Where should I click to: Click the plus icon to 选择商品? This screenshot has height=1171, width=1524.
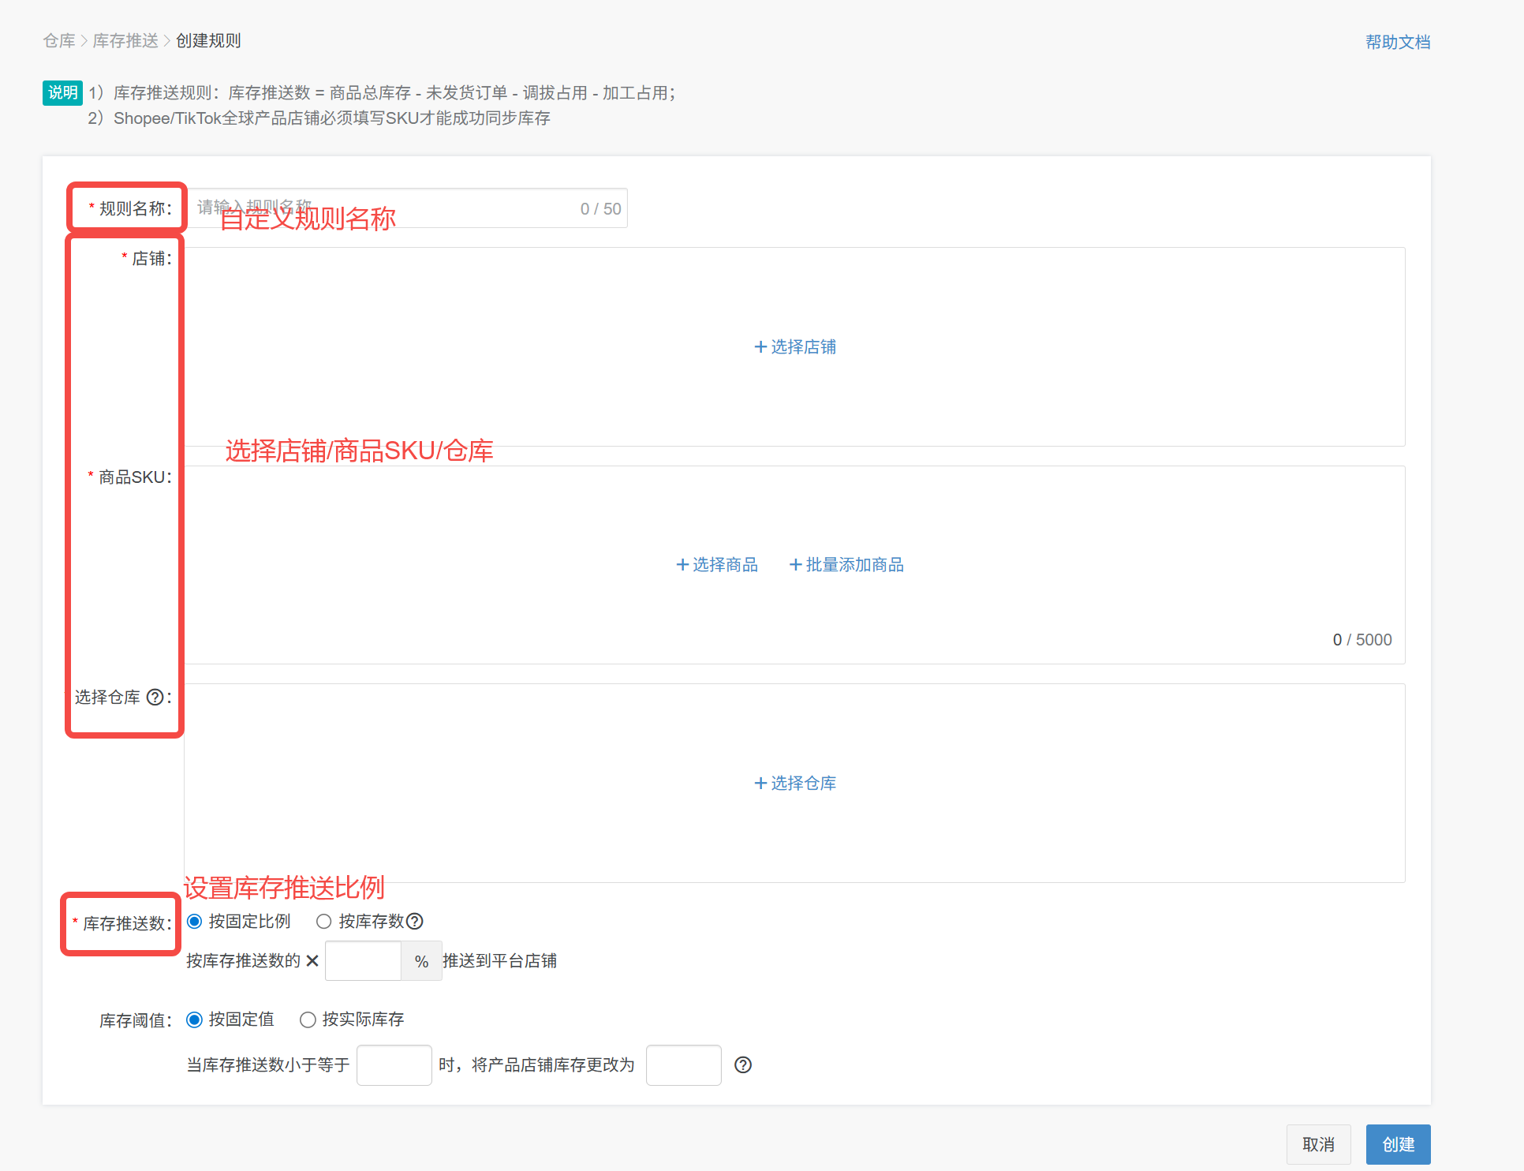click(x=682, y=564)
